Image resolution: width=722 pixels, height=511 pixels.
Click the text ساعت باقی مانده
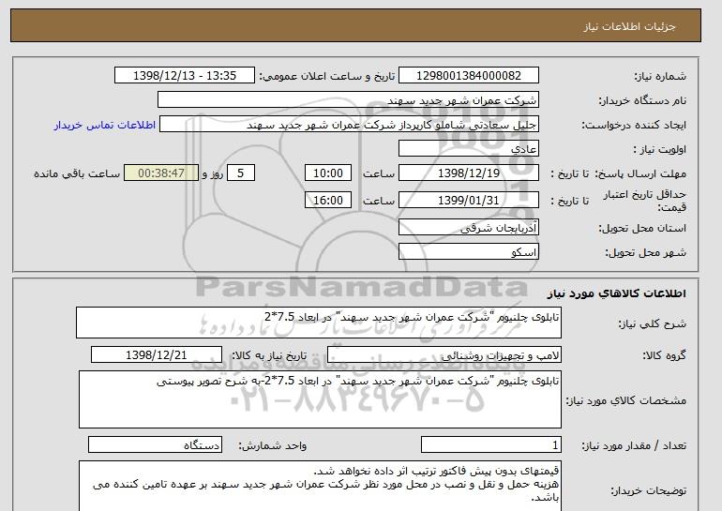(x=77, y=173)
